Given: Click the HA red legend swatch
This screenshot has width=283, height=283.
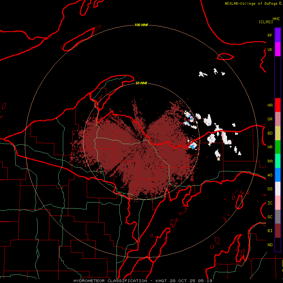Looking at the screenshot, I should (278, 105).
